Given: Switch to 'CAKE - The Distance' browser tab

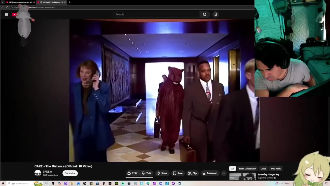Looking at the screenshot, I should coord(51,2).
